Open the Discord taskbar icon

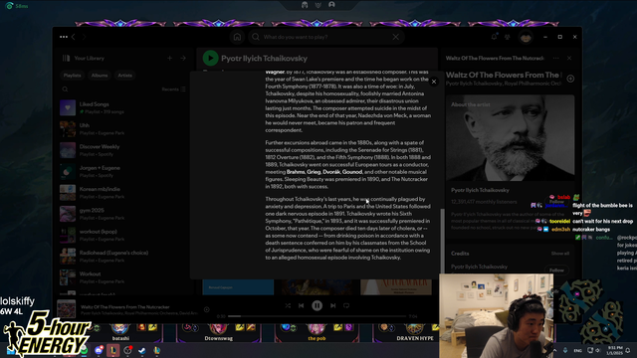(99, 350)
